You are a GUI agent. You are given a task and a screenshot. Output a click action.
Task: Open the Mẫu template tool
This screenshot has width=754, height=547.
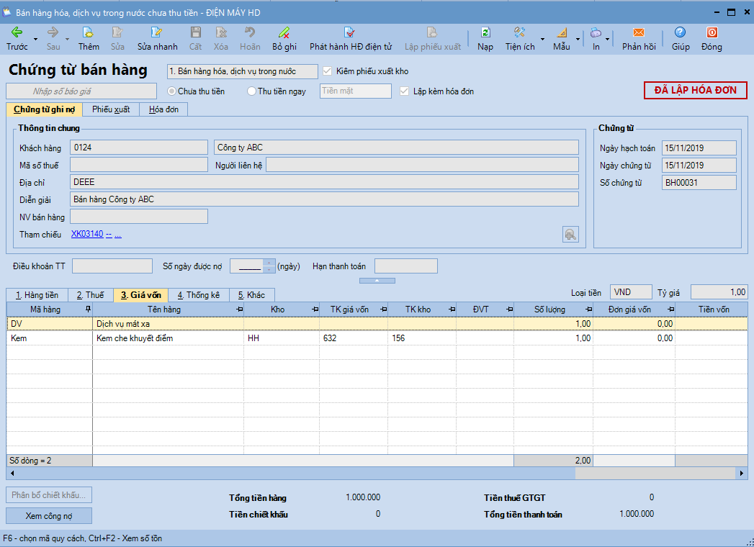(x=561, y=38)
